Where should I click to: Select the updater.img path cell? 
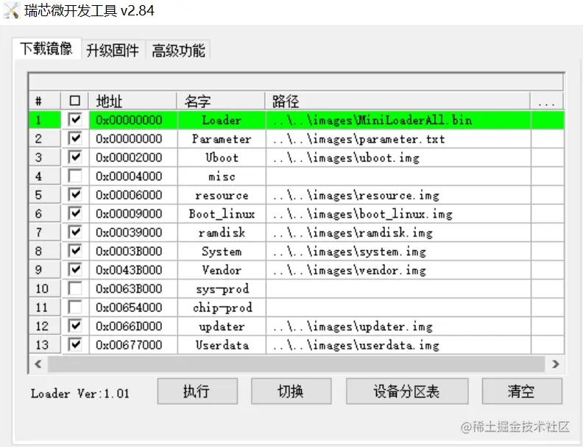(x=398, y=326)
